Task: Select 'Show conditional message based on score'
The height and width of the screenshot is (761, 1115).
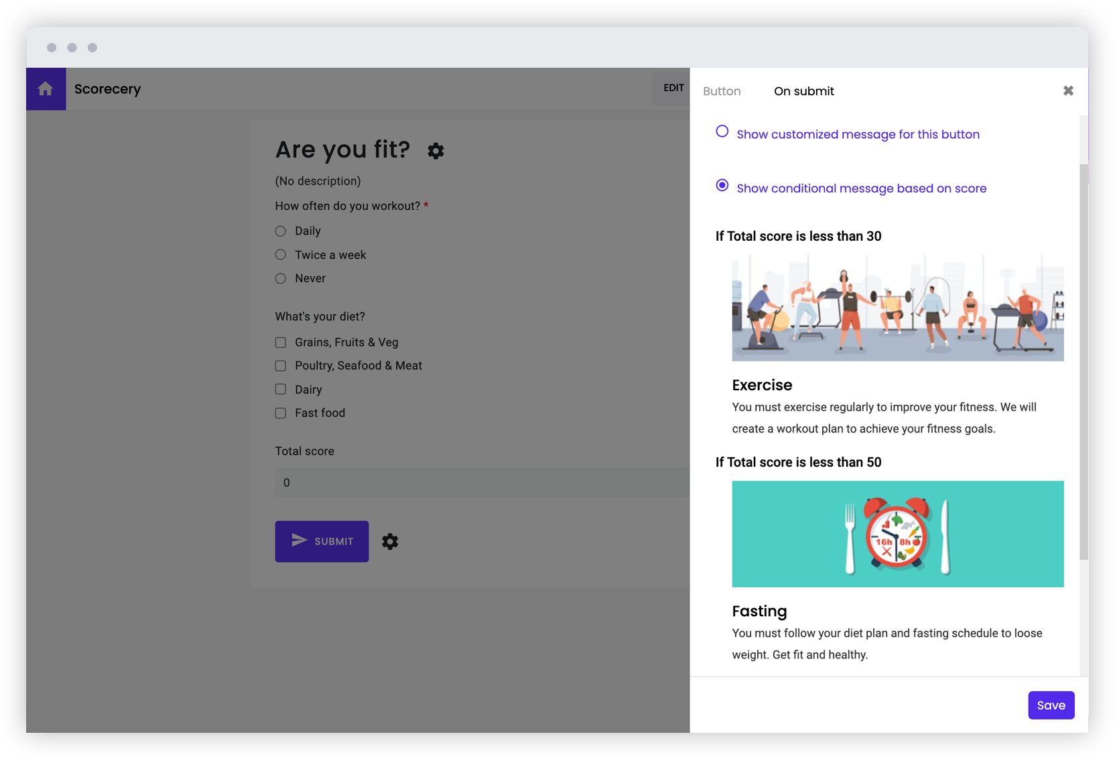Action: [722, 185]
